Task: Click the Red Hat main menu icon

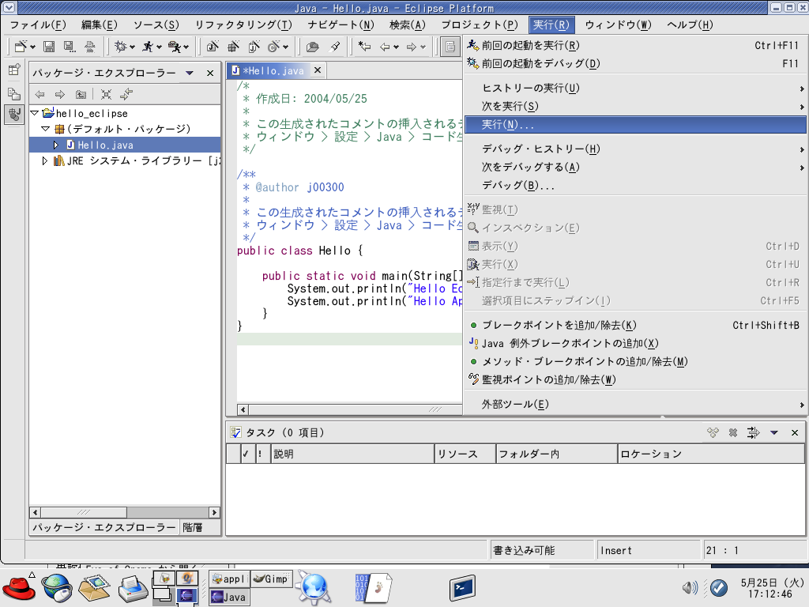Action: click(x=19, y=587)
